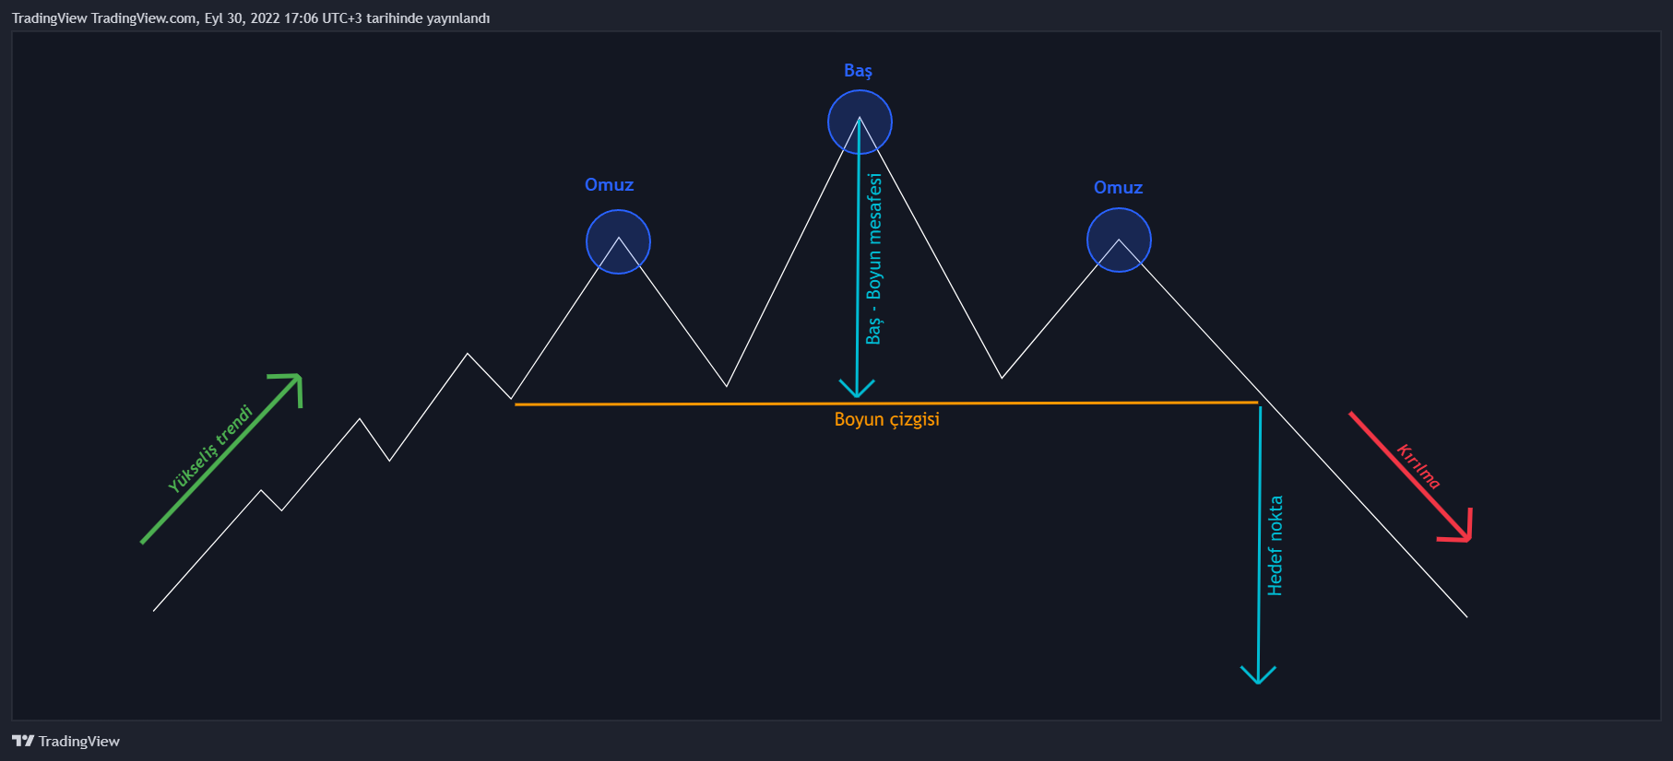Select the "Baş - Boyun mesafesi" label
The width and height of the screenshot is (1673, 761).
pos(873,259)
